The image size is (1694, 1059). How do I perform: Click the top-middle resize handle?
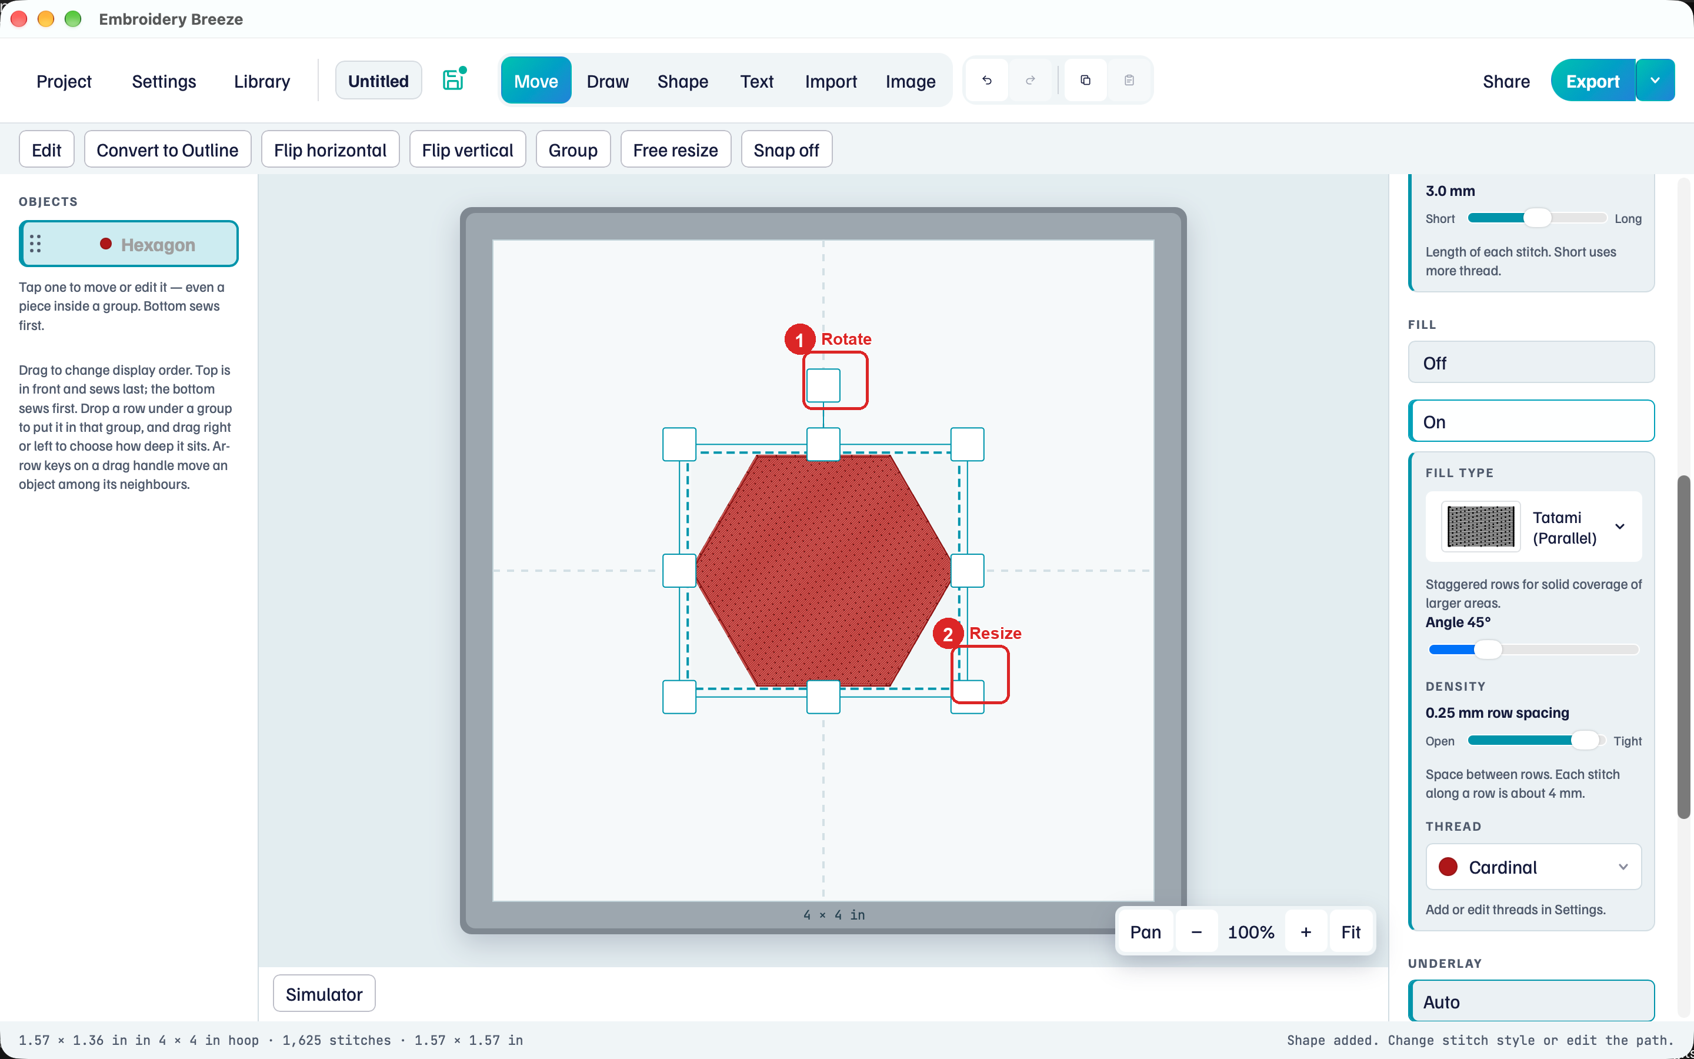click(x=823, y=444)
